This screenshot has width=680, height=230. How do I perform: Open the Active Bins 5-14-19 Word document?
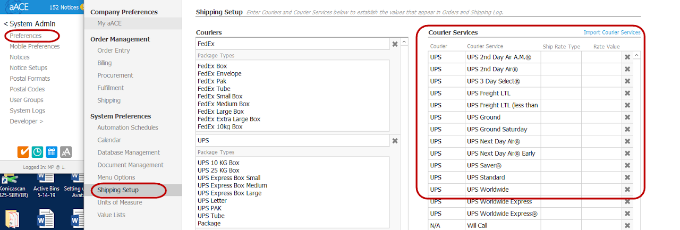tap(45, 185)
